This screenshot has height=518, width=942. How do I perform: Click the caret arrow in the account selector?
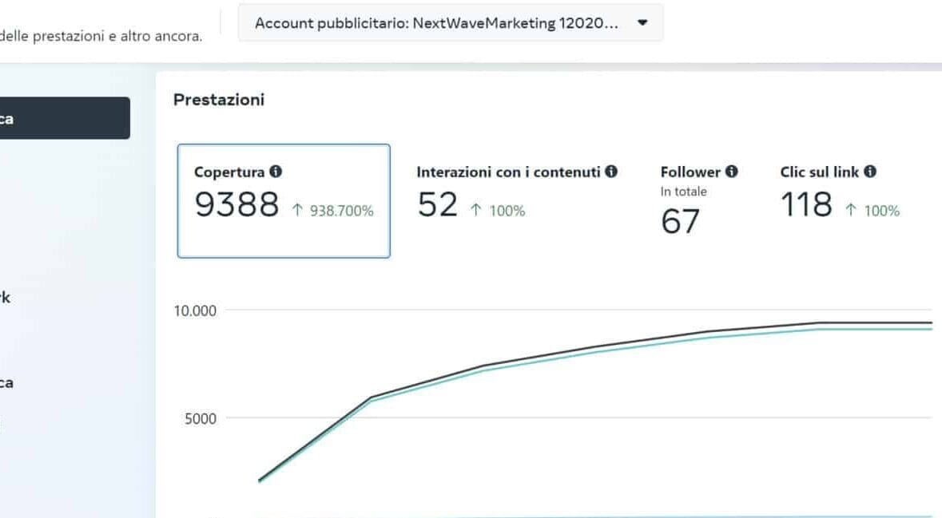[x=642, y=23]
